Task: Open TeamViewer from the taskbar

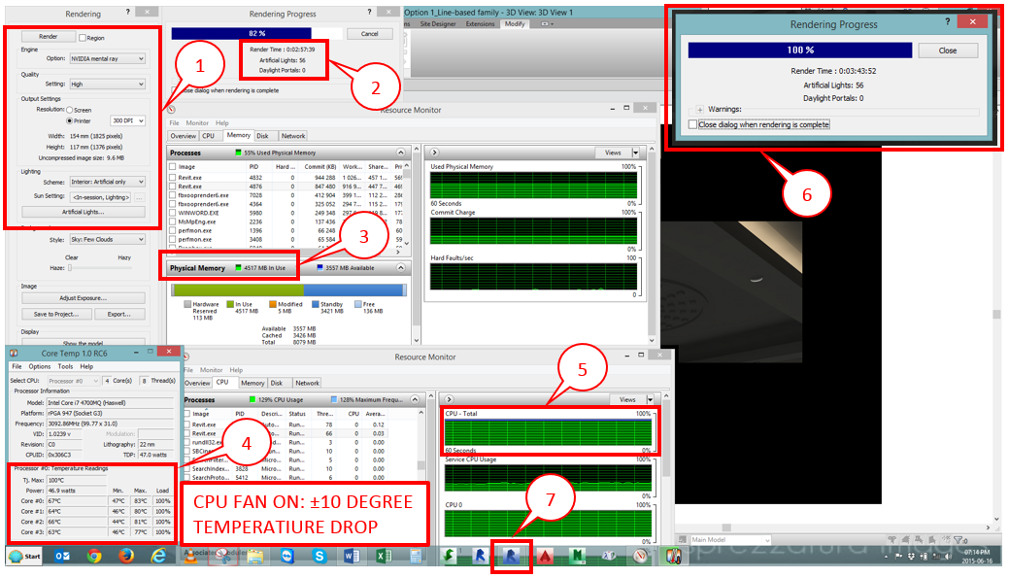Action: pos(287,559)
